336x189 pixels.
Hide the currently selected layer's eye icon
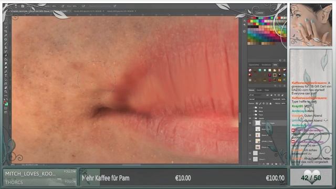click(250, 123)
